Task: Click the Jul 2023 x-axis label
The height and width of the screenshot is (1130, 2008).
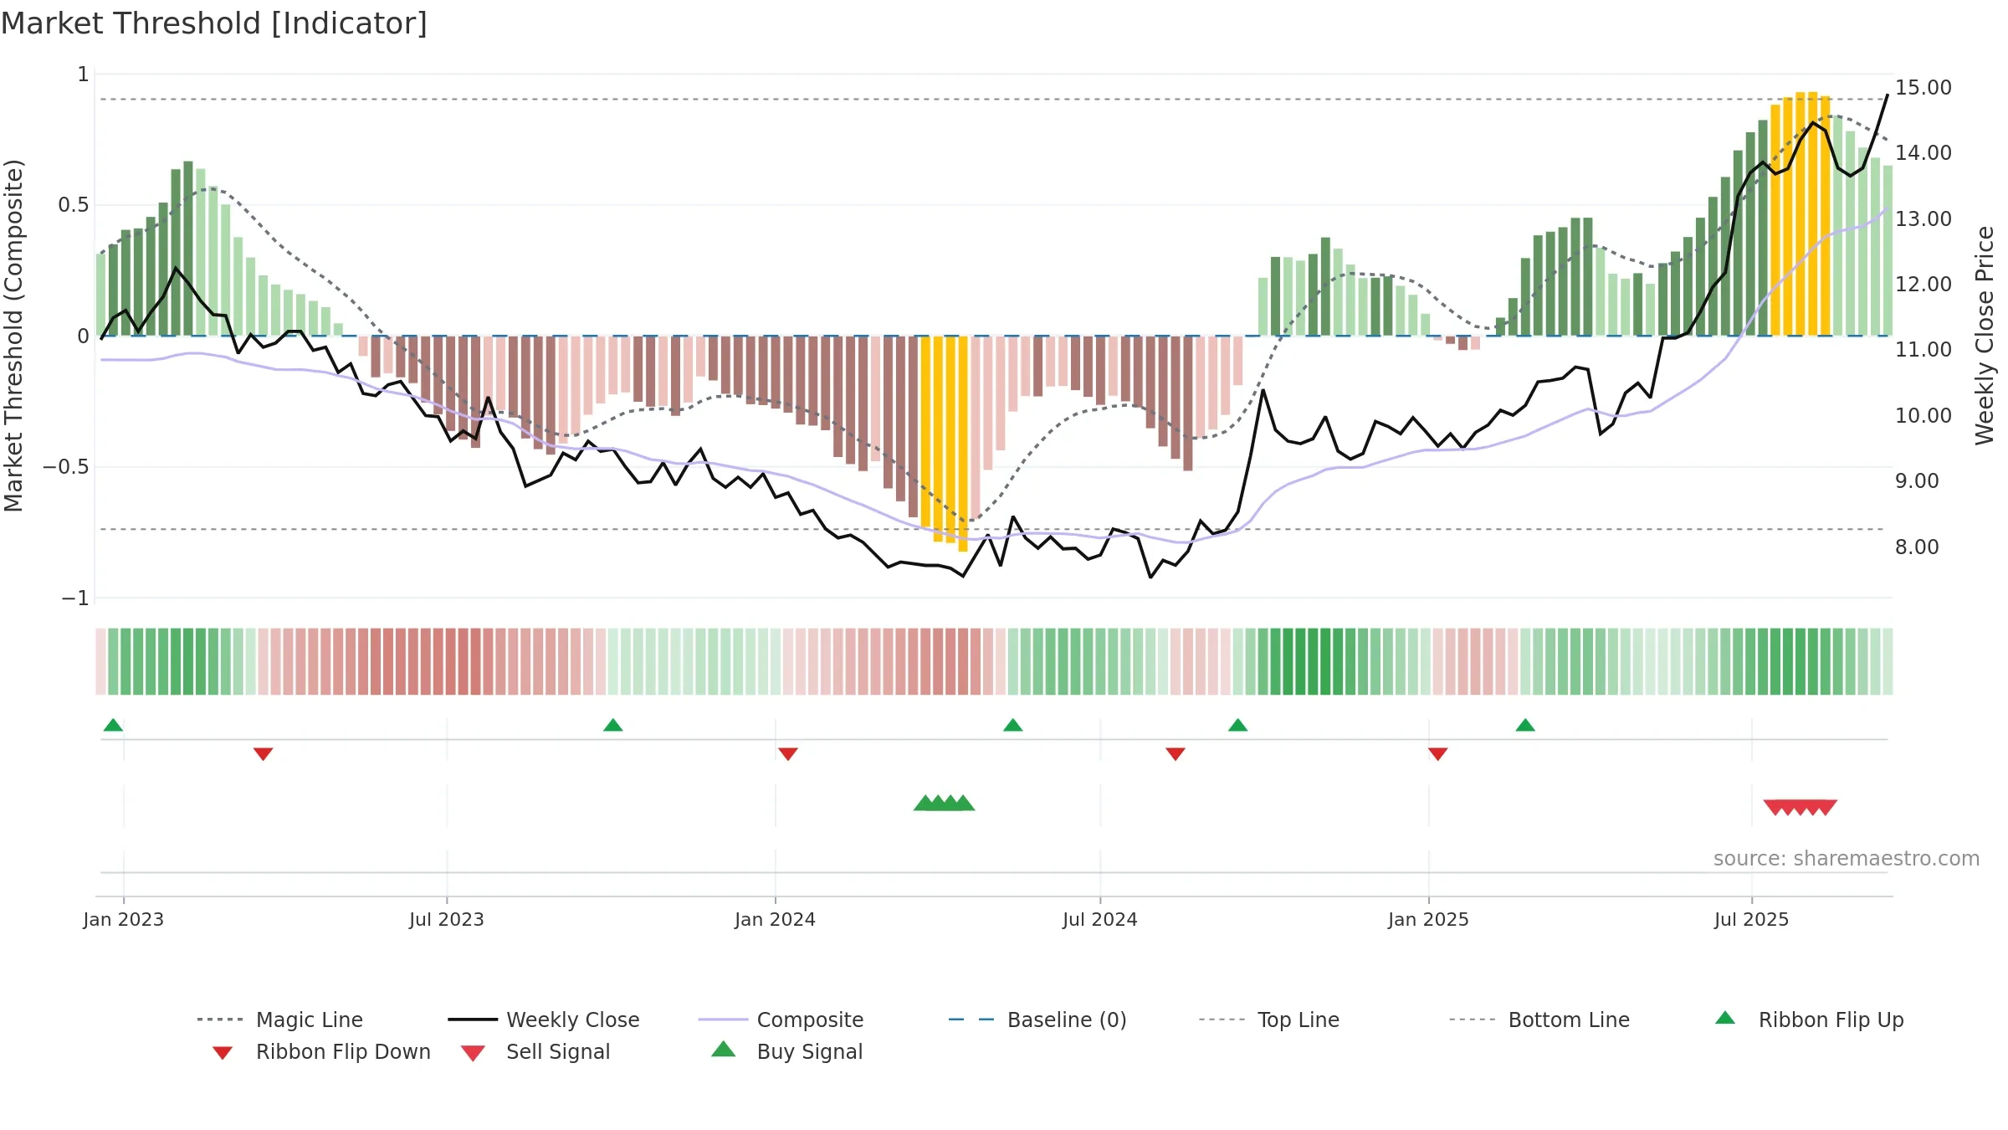Action: click(x=446, y=919)
